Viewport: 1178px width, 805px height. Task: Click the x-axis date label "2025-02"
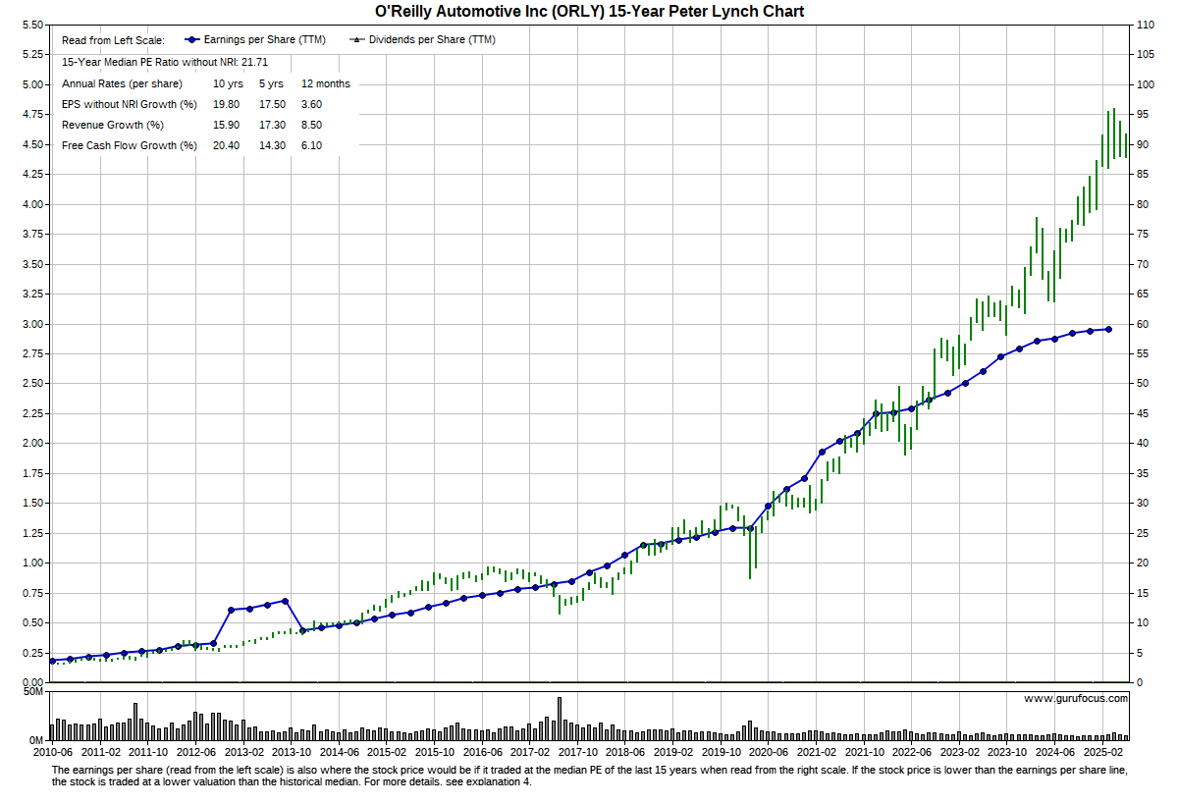tap(1101, 753)
